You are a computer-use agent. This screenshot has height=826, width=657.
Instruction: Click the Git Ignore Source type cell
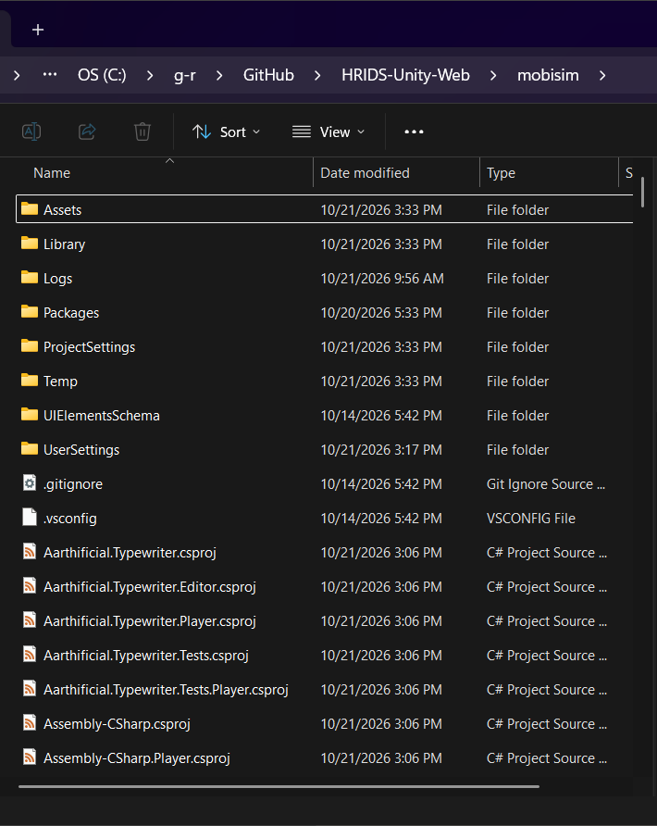[x=546, y=483]
